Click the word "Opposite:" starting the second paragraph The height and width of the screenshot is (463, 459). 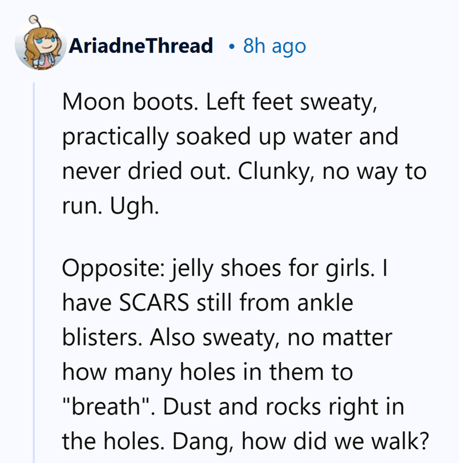(113, 269)
